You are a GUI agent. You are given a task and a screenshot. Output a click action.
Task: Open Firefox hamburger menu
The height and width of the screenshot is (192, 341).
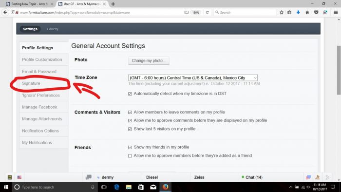[x=336, y=12]
